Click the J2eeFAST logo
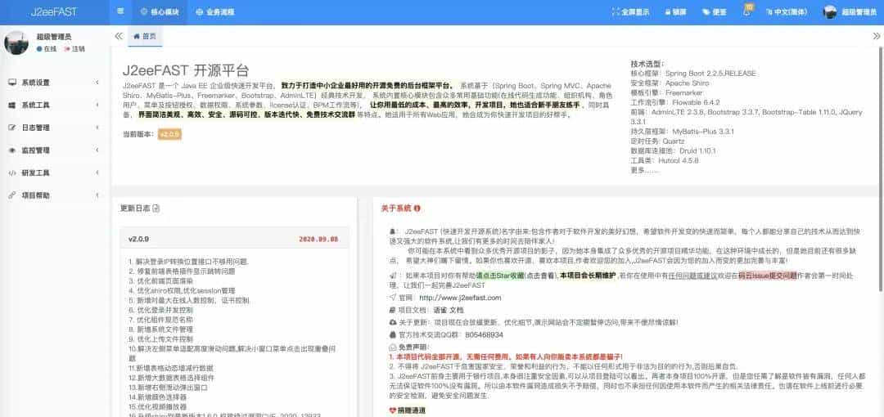The image size is (884, 417). 55,11
